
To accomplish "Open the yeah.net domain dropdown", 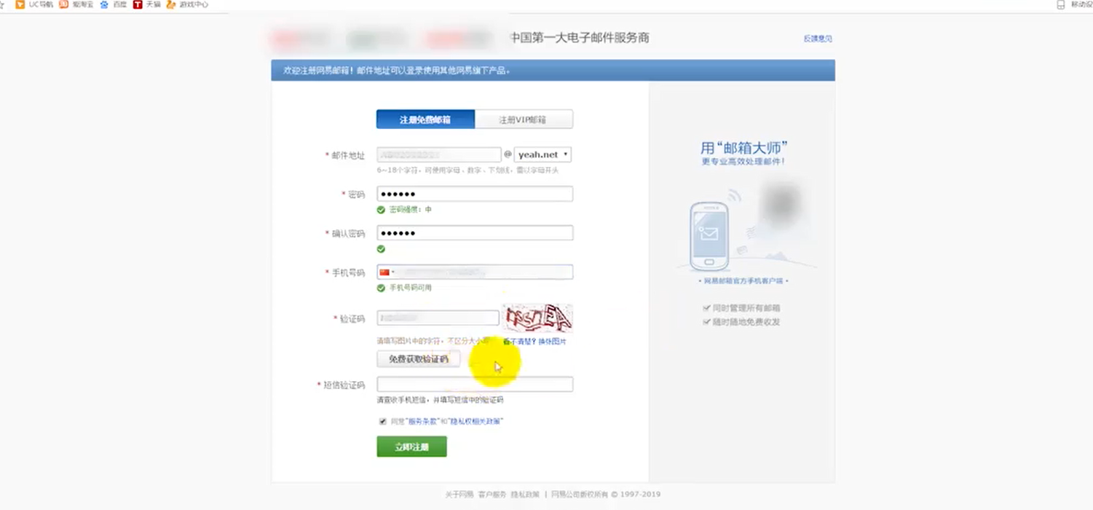I will point(542,154).
